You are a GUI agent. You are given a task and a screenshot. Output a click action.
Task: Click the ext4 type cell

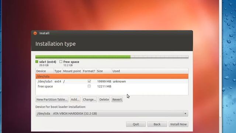(58, 81)
